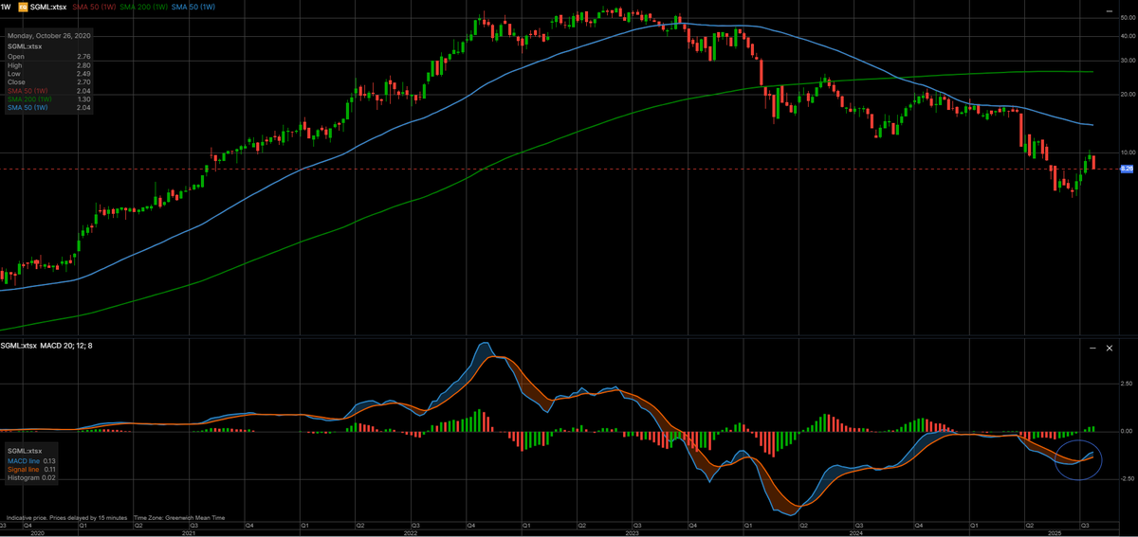The width and height of the screenshot is (1138, 537).
Task: Click the SMA 200 (1W) value 1.30
Action: point(83,99)
